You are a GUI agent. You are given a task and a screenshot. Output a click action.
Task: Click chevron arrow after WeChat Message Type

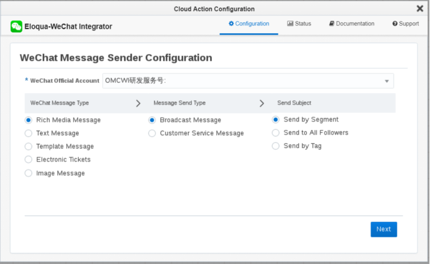[138, 103]
